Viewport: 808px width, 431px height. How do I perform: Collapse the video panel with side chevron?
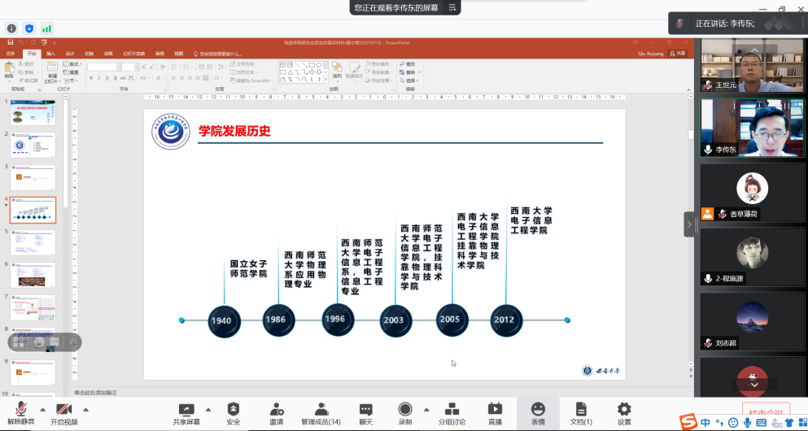click(x=689, y=224)
